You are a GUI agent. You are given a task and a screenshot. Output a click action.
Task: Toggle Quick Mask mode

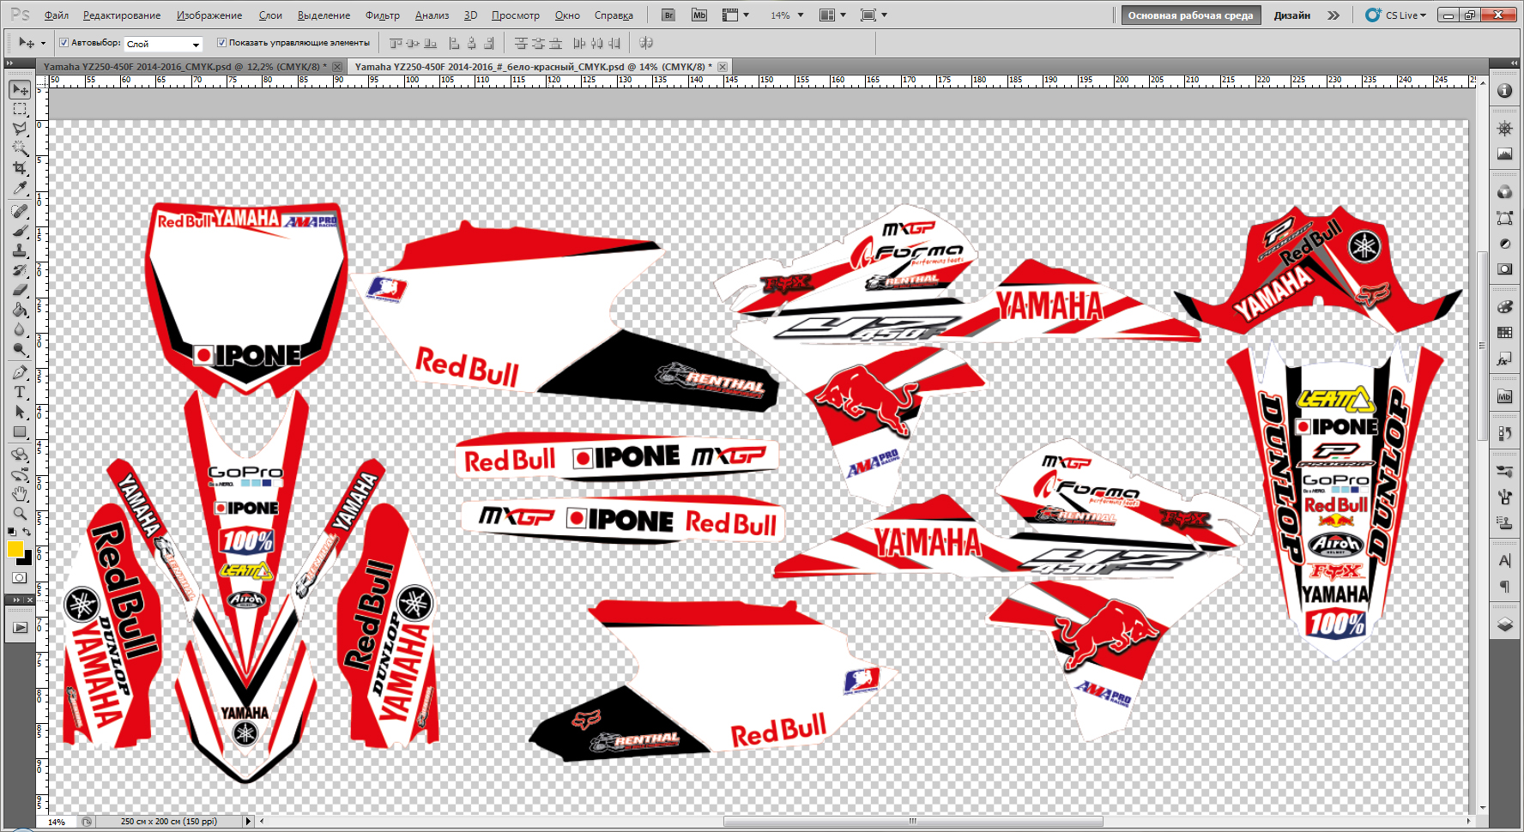click(x=20, y=578)
